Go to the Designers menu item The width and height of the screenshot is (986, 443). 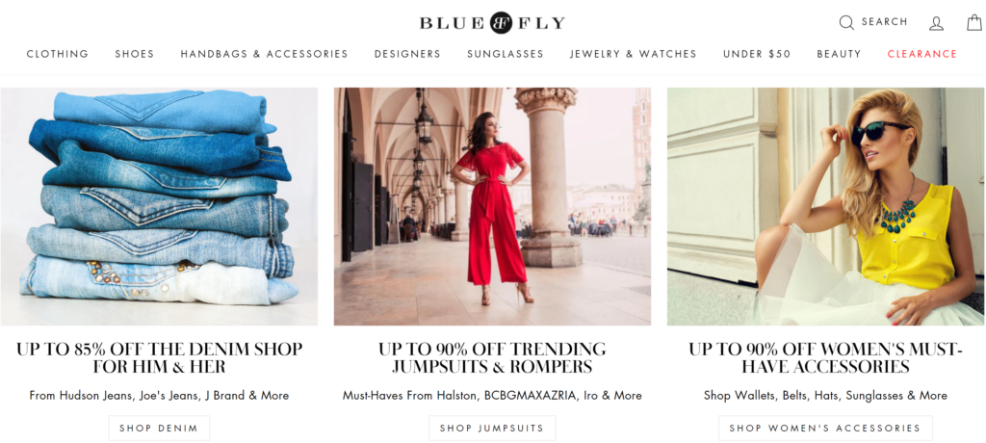(407, 54)
